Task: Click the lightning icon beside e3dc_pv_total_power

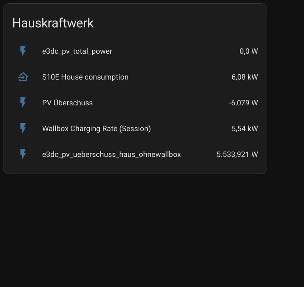Action: 23,51
